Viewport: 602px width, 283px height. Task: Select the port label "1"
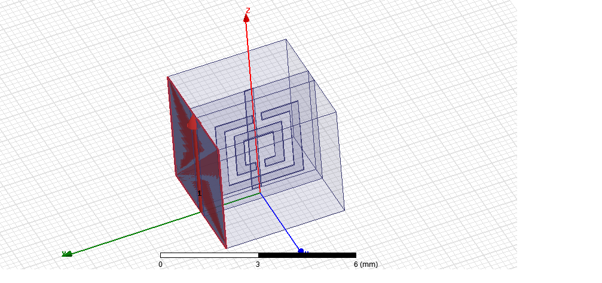(x=199, y=193)
